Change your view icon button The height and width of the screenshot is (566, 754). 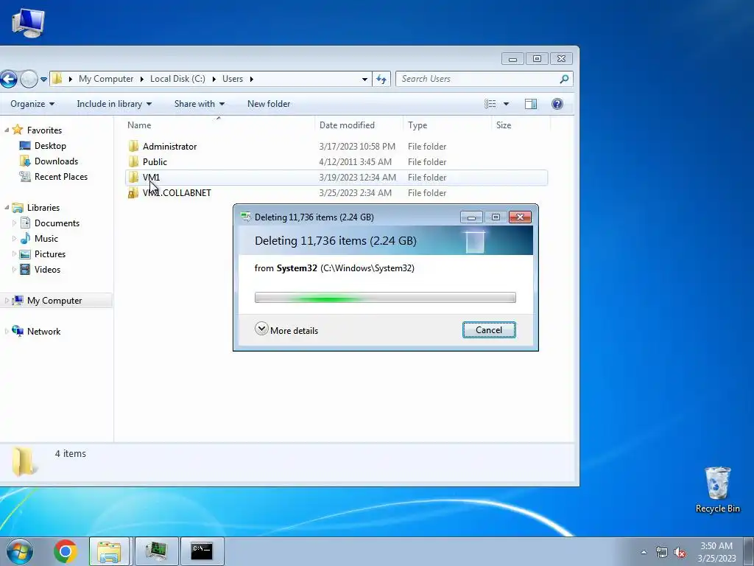(x=490, y=104)
